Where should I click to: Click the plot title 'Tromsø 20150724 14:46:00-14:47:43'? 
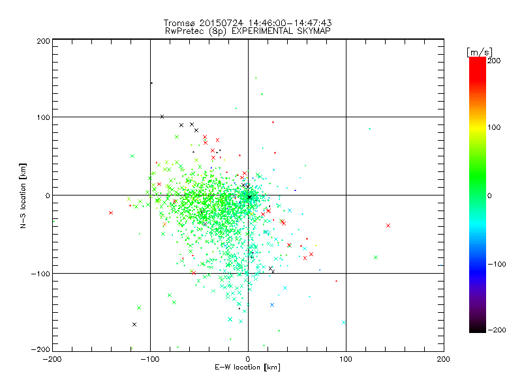[x=247, y=23]
